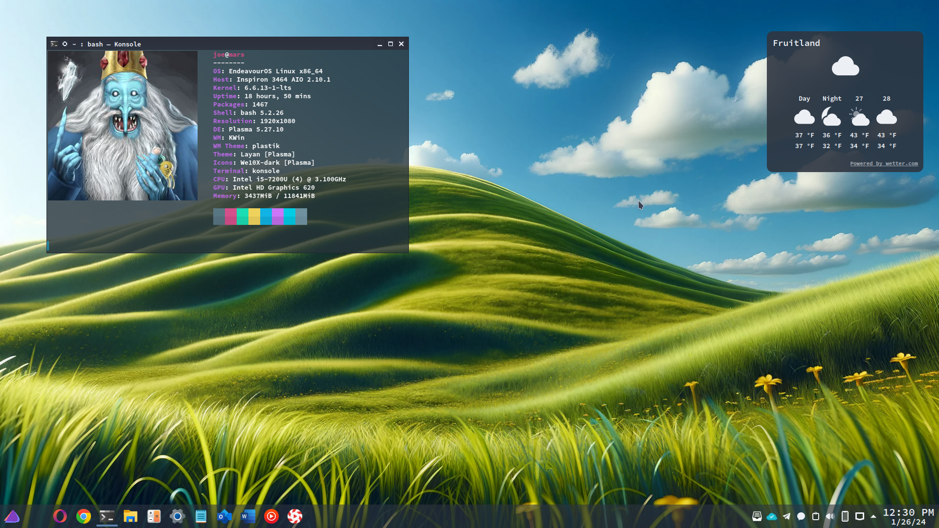Screen dimensions: 939x528
Task: Open the clipboard tray icon
Action: tap(816, 516)
